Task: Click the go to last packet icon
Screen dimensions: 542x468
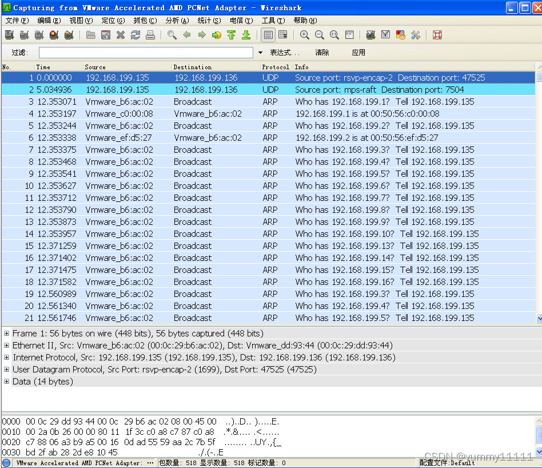Action: tap(246, 35)
